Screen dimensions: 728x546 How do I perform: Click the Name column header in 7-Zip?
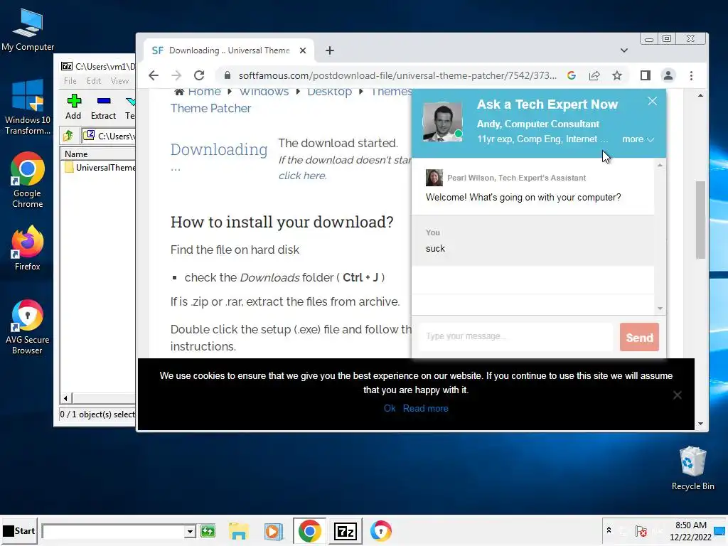[x=98, y=154]
